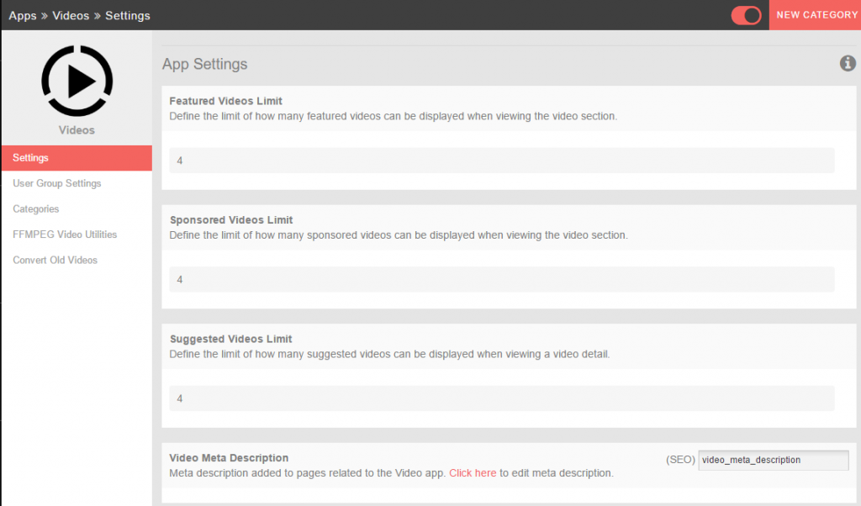This screenshot has height=506, width=861.
Task: Open the info icon beside App Settings
Action: pos(848,64)
